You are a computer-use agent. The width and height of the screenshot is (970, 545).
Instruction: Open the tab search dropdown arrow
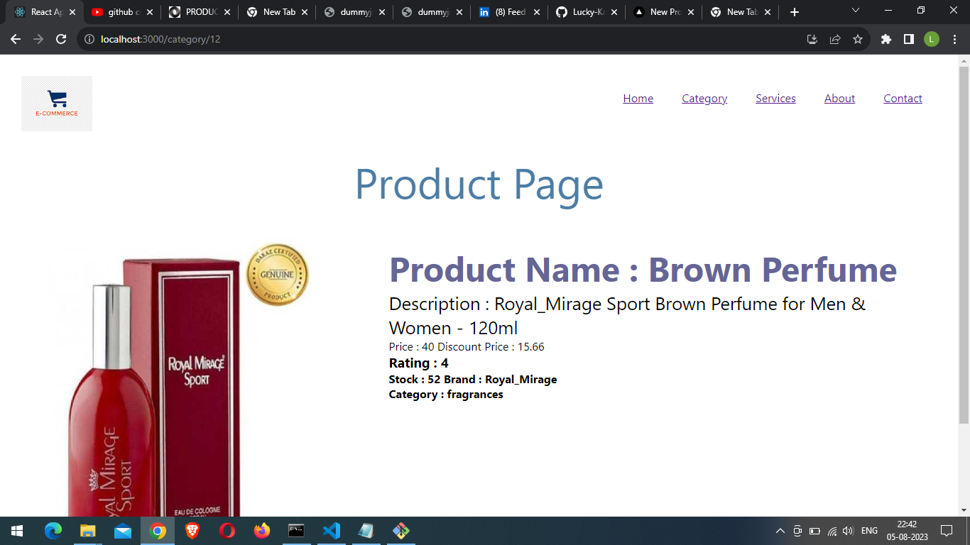click(854, 11)
